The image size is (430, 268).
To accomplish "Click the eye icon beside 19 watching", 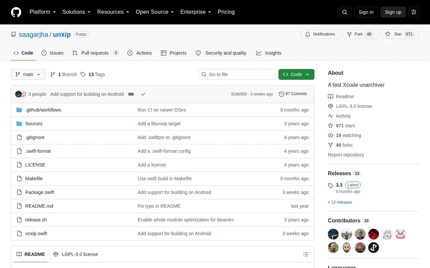I will (331, 135).
